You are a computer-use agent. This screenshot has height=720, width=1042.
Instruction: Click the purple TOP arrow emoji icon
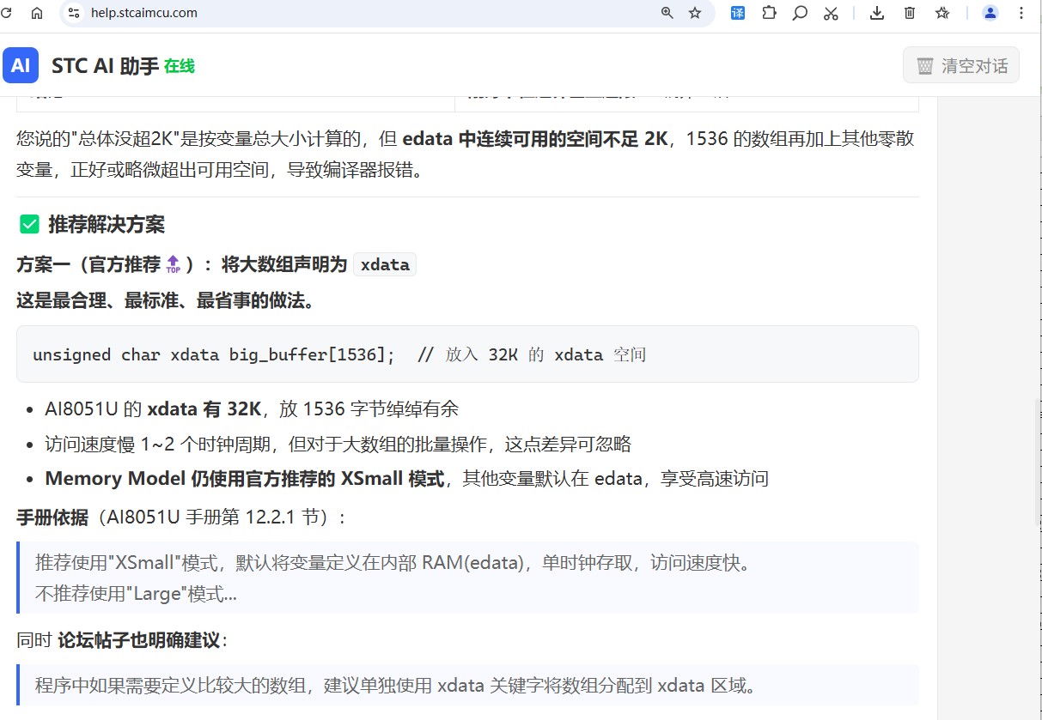coord(174,264)
